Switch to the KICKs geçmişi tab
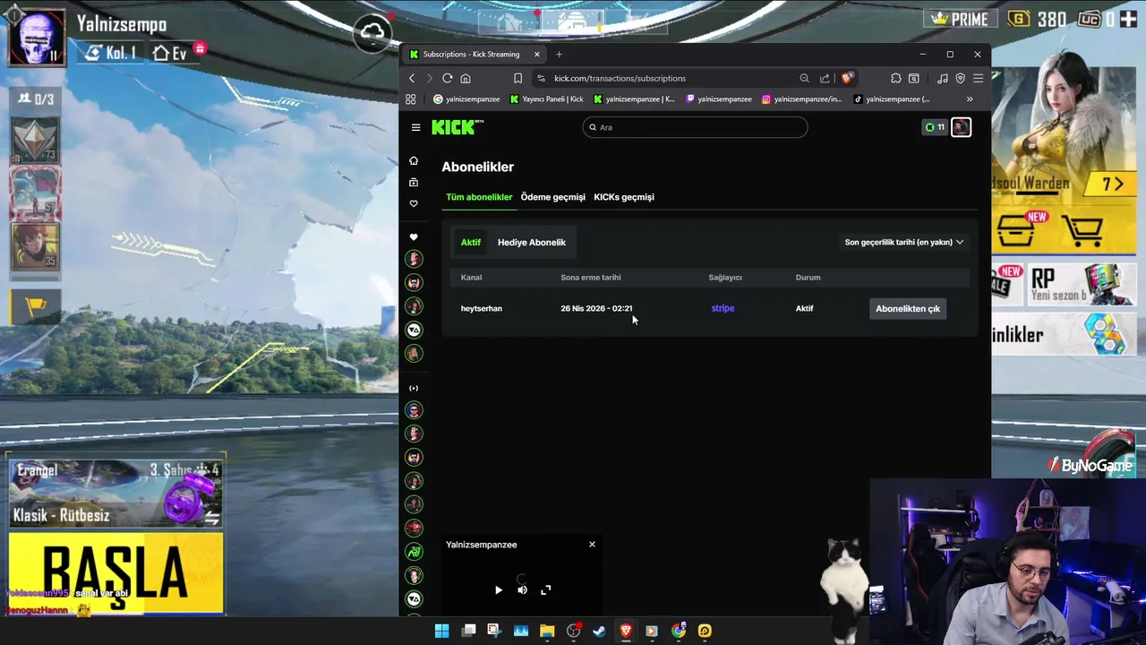Viewport: 1146px width, 645px height. (624, 197)
